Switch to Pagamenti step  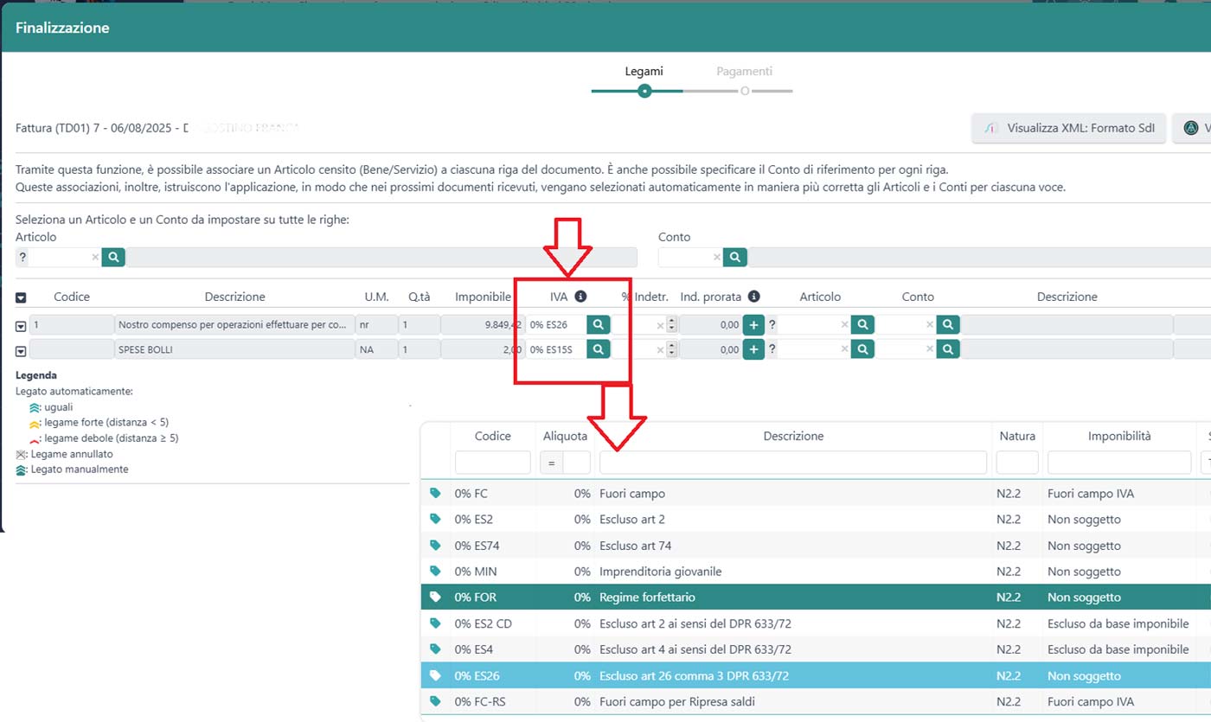pyautogui.click(x=744, y=72)
